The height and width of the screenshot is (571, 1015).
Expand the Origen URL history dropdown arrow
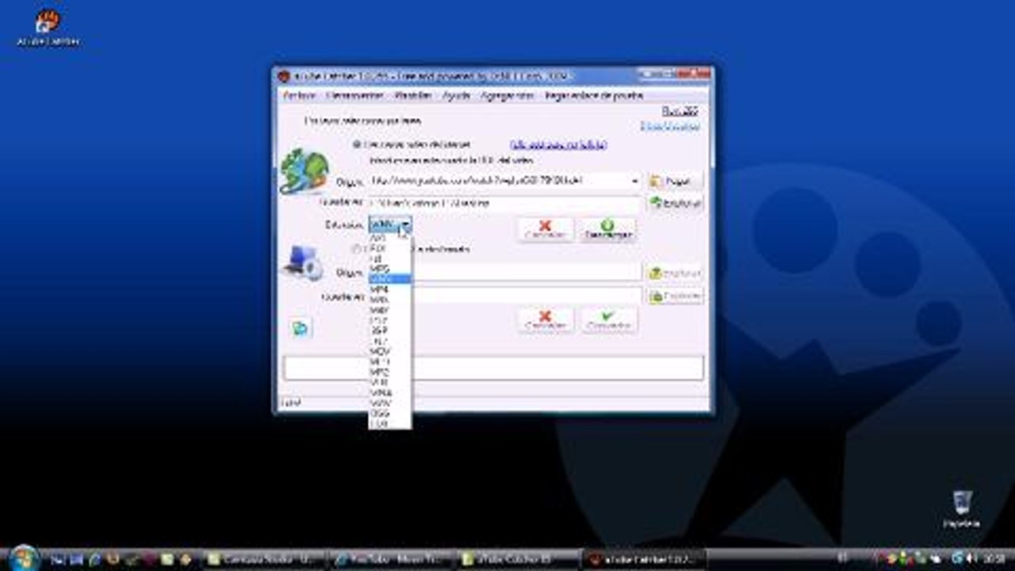click(x=634, y=182)
